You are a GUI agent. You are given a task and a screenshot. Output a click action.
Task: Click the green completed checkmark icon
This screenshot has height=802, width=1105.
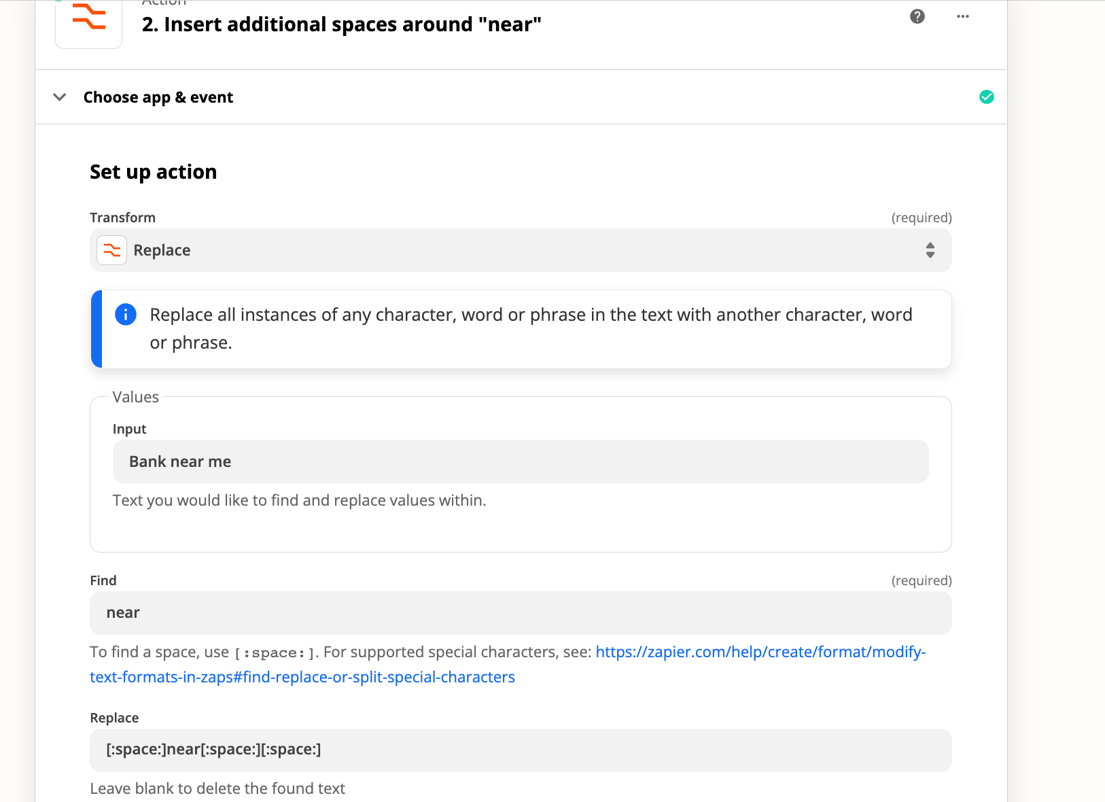987,97
